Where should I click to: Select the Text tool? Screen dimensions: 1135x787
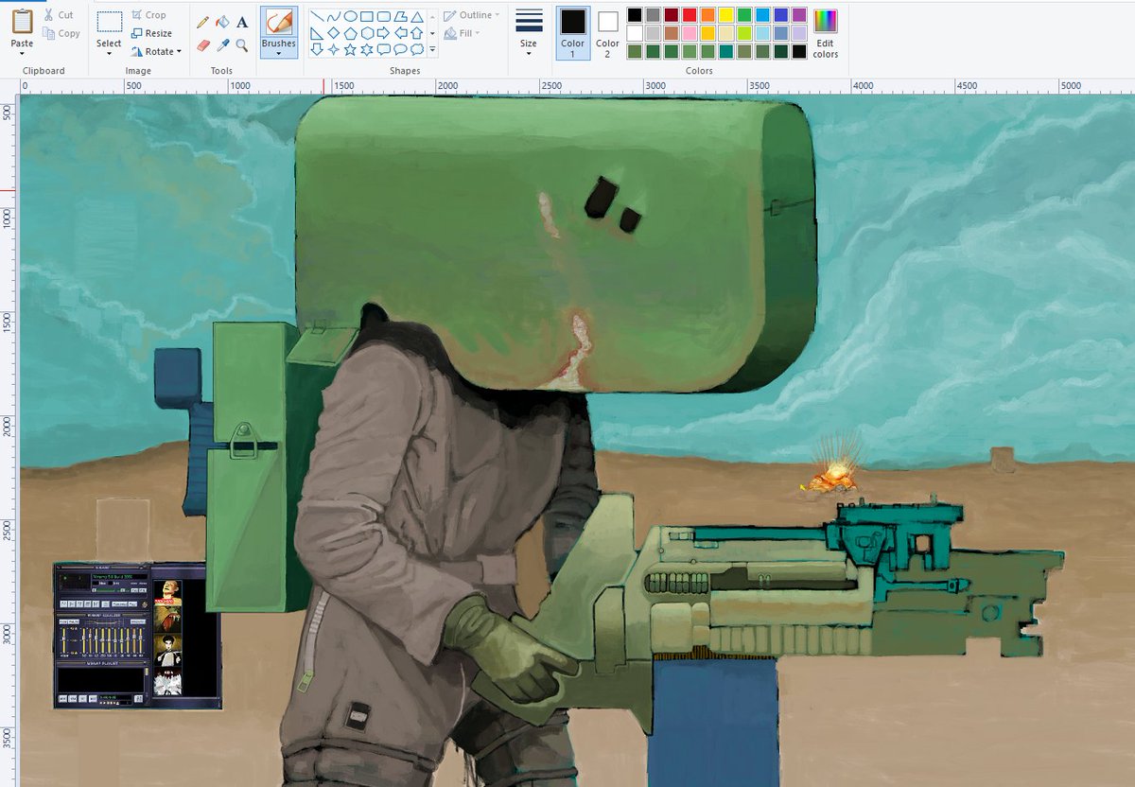pos(242,22)
